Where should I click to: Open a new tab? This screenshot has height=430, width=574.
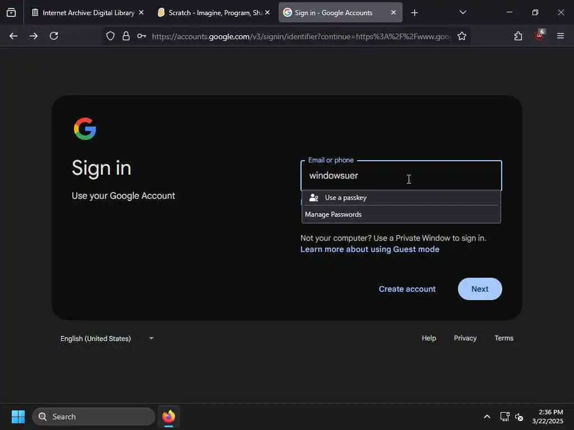(414, 13)
